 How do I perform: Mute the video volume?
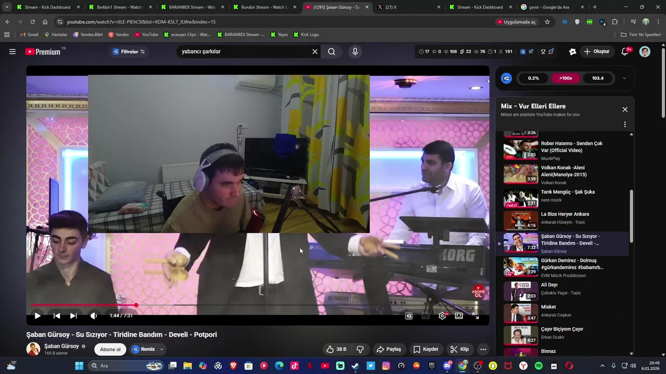(94, 315)
